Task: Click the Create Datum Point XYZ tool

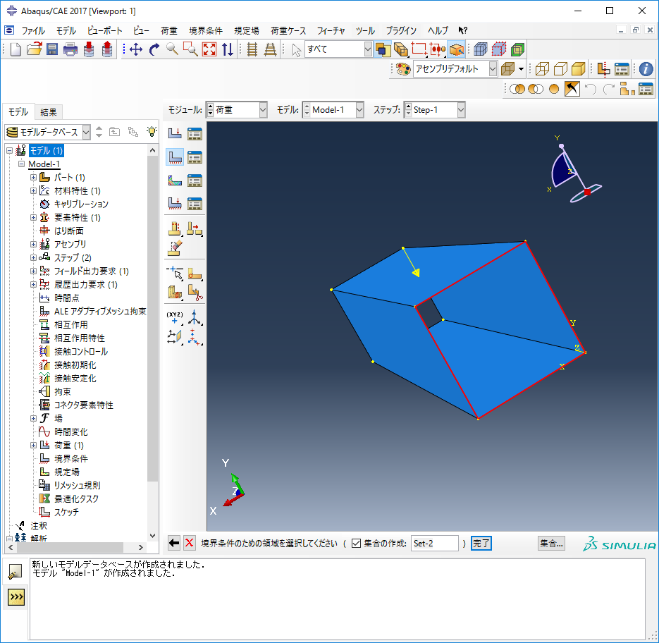Action: [x=175, y=318]
